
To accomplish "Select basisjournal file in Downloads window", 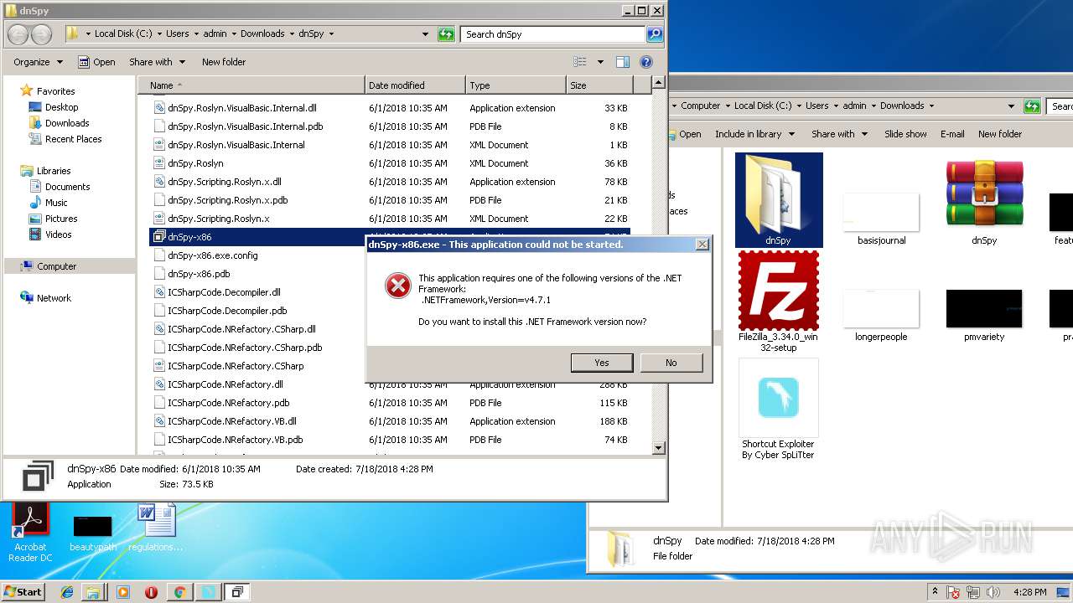I will coord(881,218).
